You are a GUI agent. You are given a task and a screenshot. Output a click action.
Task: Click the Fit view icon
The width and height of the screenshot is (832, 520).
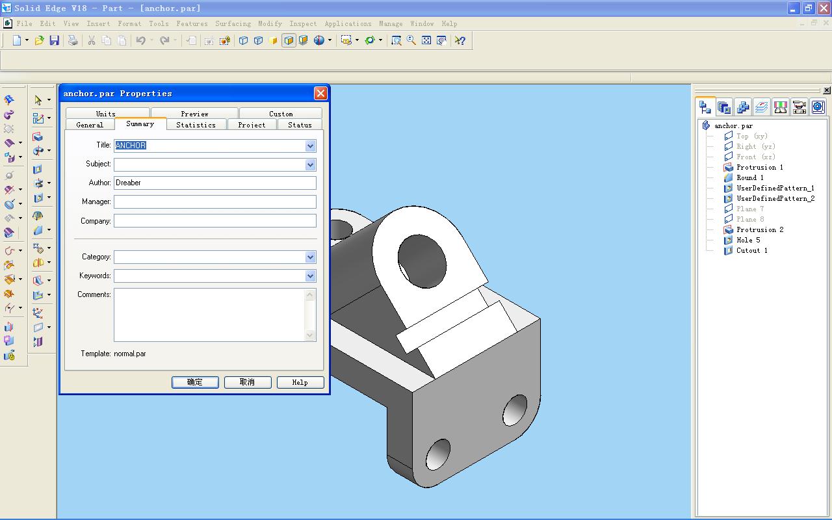click(426, 40)
